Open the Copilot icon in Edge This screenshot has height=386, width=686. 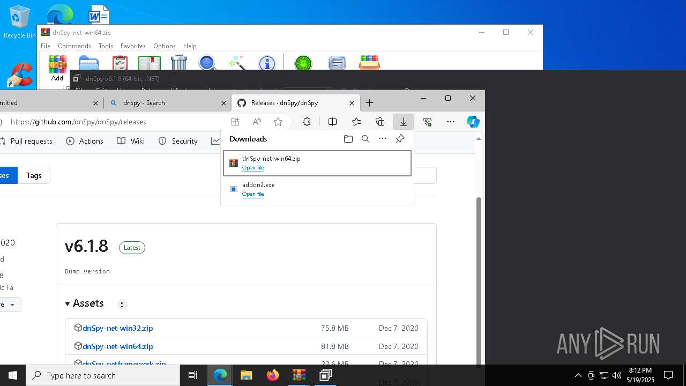point(473,122)
